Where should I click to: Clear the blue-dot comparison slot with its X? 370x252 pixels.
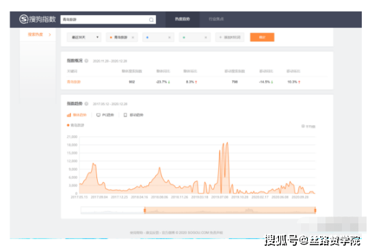pos(170,38)
